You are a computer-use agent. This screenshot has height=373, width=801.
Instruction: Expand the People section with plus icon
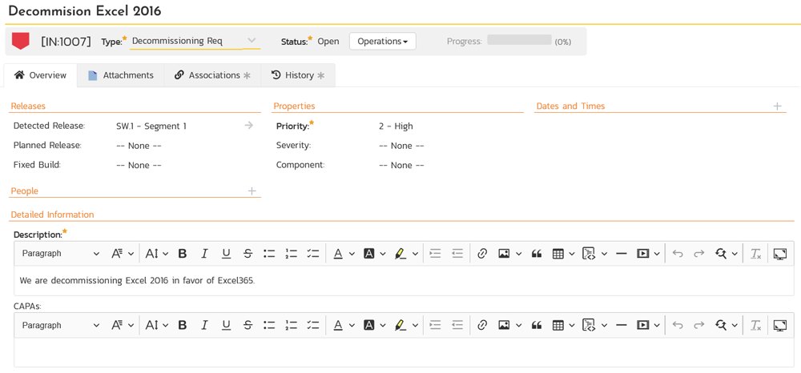252,191
